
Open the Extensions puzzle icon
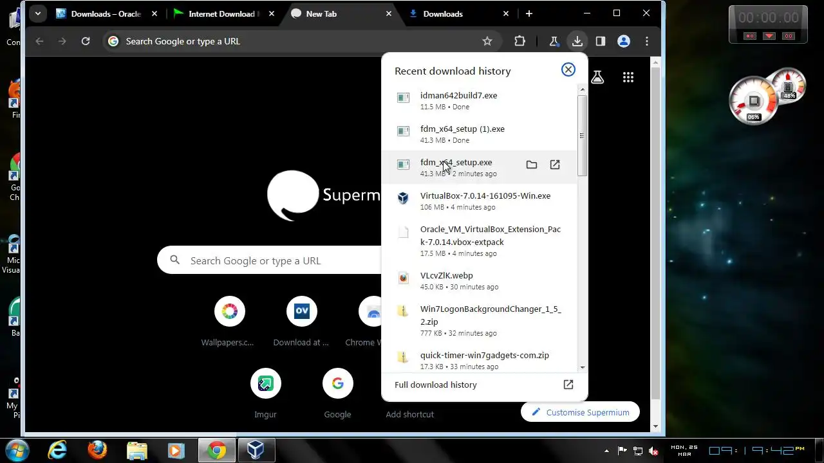[520, 41]
